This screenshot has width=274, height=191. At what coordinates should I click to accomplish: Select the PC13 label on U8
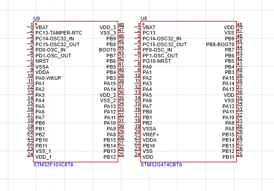(149, 33)
